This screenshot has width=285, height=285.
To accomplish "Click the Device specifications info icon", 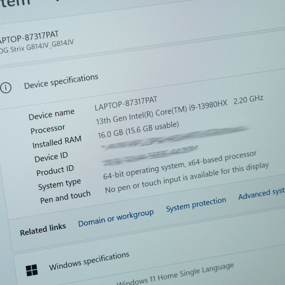I will point(6,88).
